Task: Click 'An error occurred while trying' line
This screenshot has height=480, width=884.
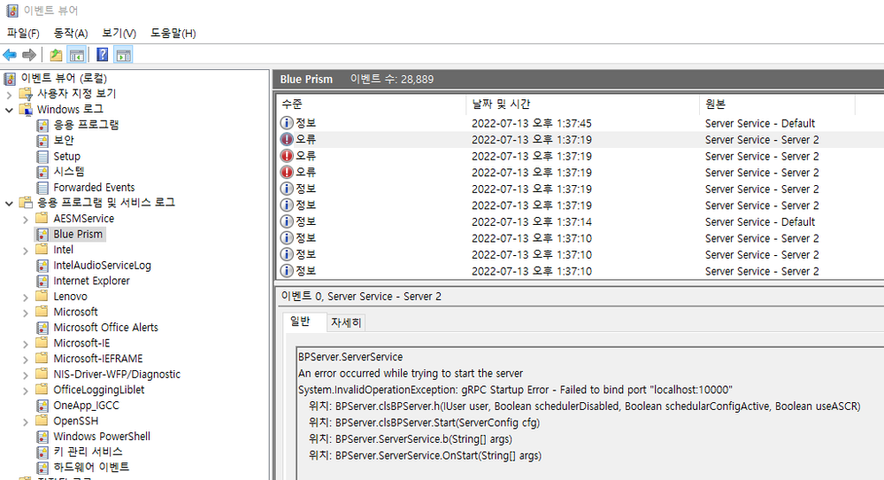Action: (x=411, y=374)
